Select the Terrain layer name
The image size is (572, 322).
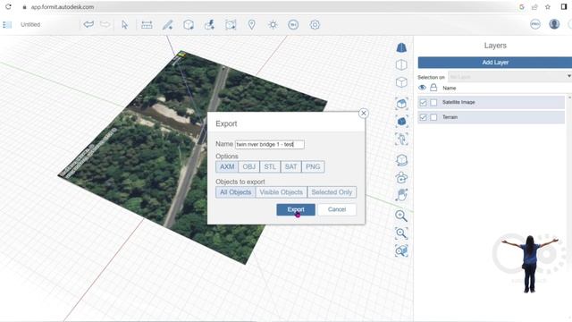[450, 117]
